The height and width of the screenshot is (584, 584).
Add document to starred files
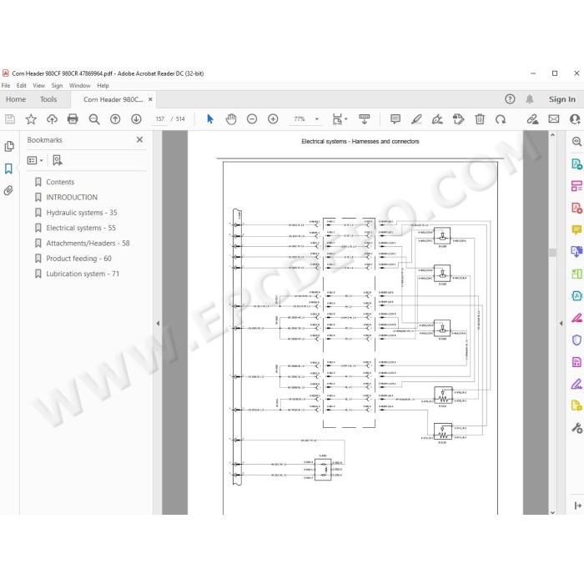click(31, 119)
